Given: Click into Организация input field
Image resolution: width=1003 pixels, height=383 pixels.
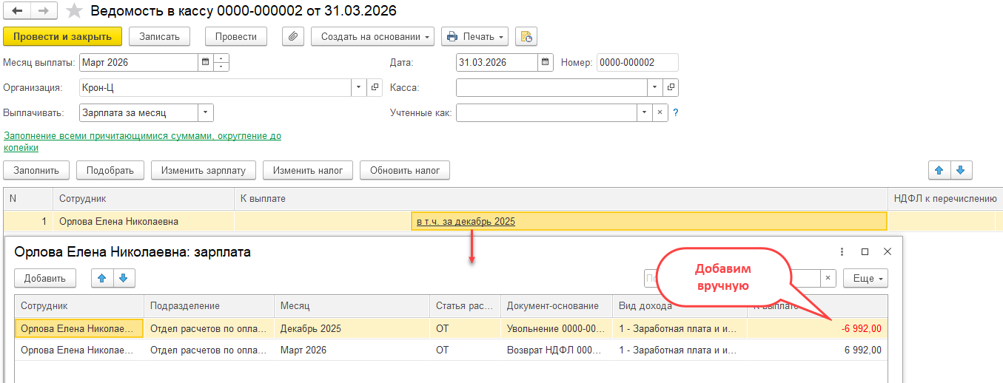Looking at the screenshot, I should (215, 87).
